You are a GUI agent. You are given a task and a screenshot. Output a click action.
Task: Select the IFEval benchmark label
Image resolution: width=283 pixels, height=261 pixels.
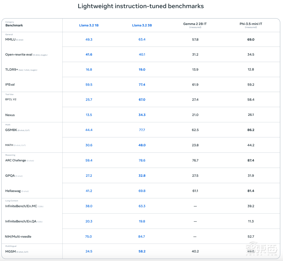(x=10, y=84)
